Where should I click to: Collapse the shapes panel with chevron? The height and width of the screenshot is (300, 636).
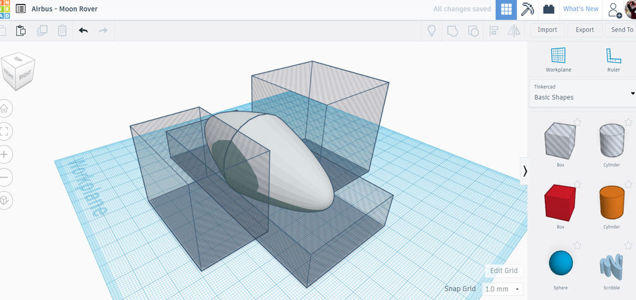pos(525,171)
